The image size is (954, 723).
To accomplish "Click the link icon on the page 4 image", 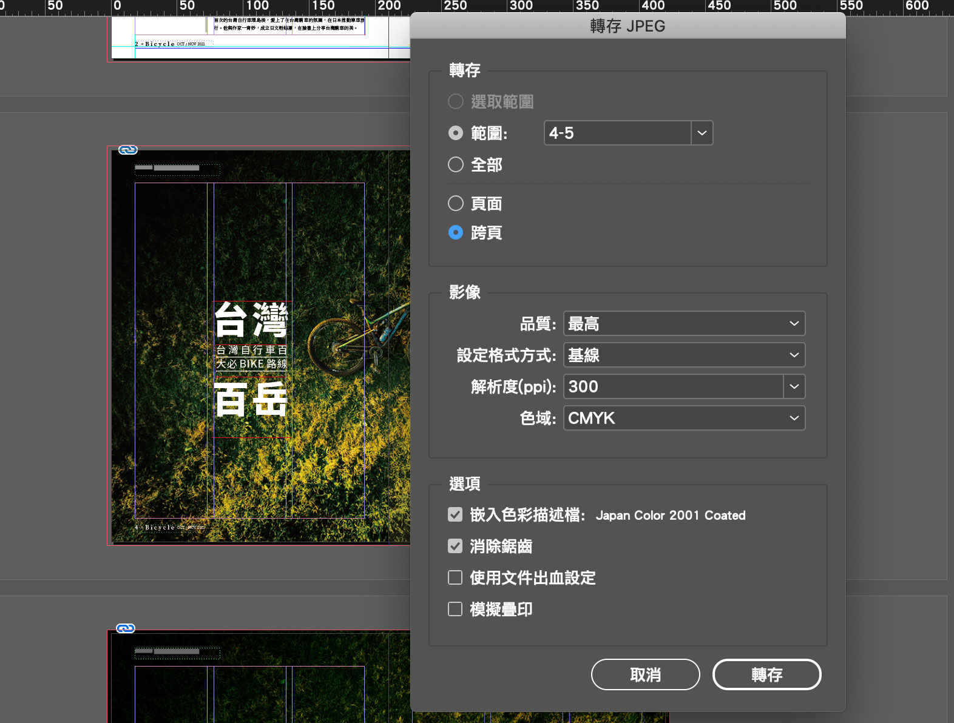I will 128,150.
